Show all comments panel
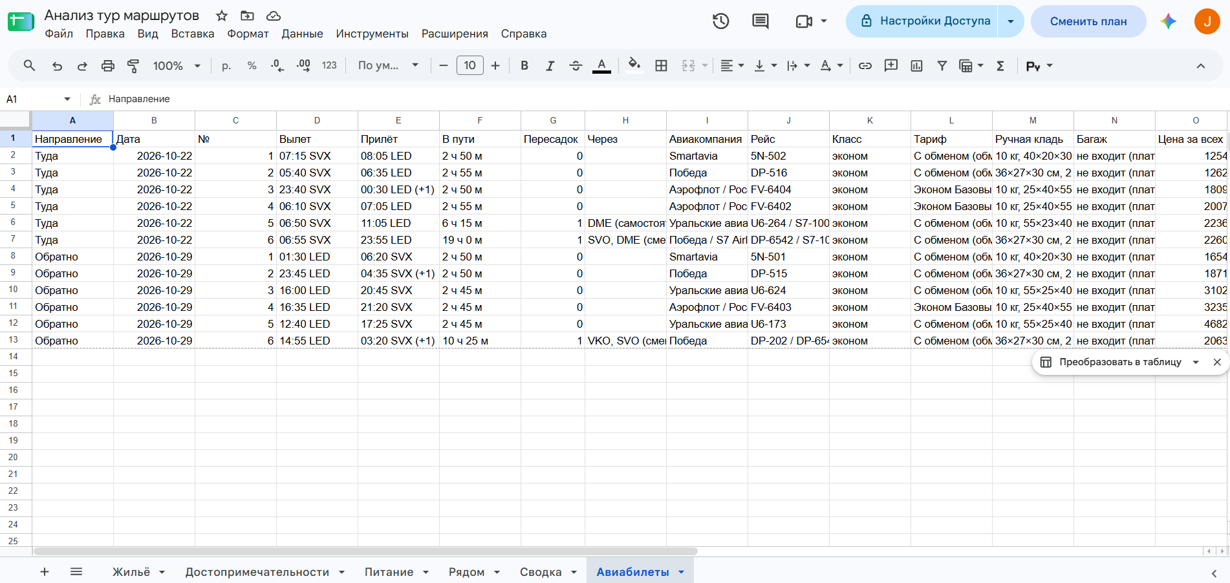Image resolution: width=1230 pixels, height=583 pixels. 761,21
